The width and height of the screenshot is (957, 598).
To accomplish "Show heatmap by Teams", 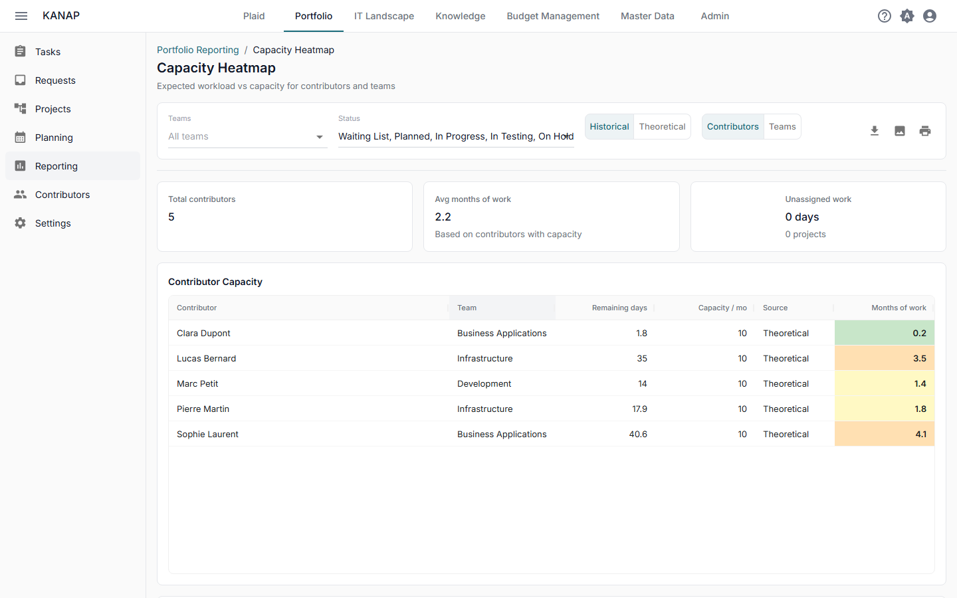I will 782,126.
